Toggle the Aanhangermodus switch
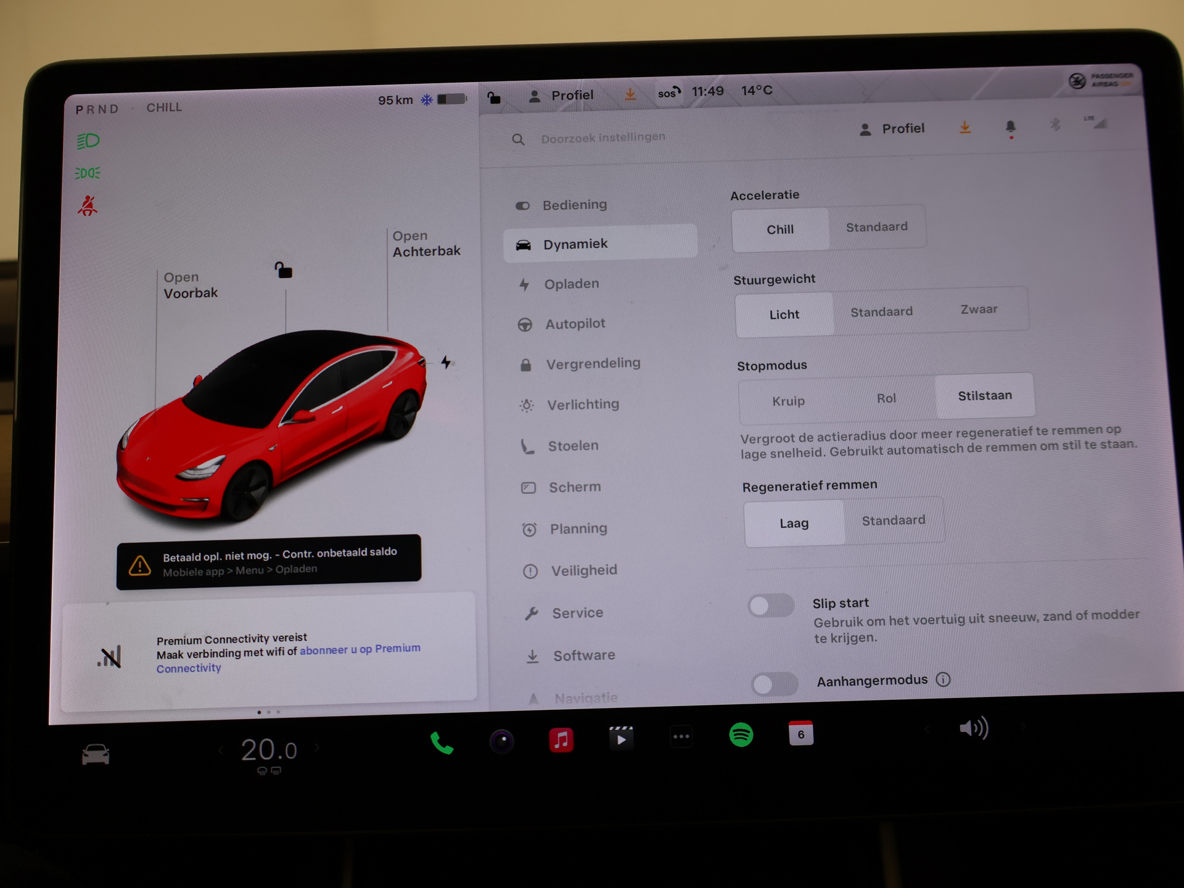This screenshot has height=888, width=1184. (x=775, y=684)
